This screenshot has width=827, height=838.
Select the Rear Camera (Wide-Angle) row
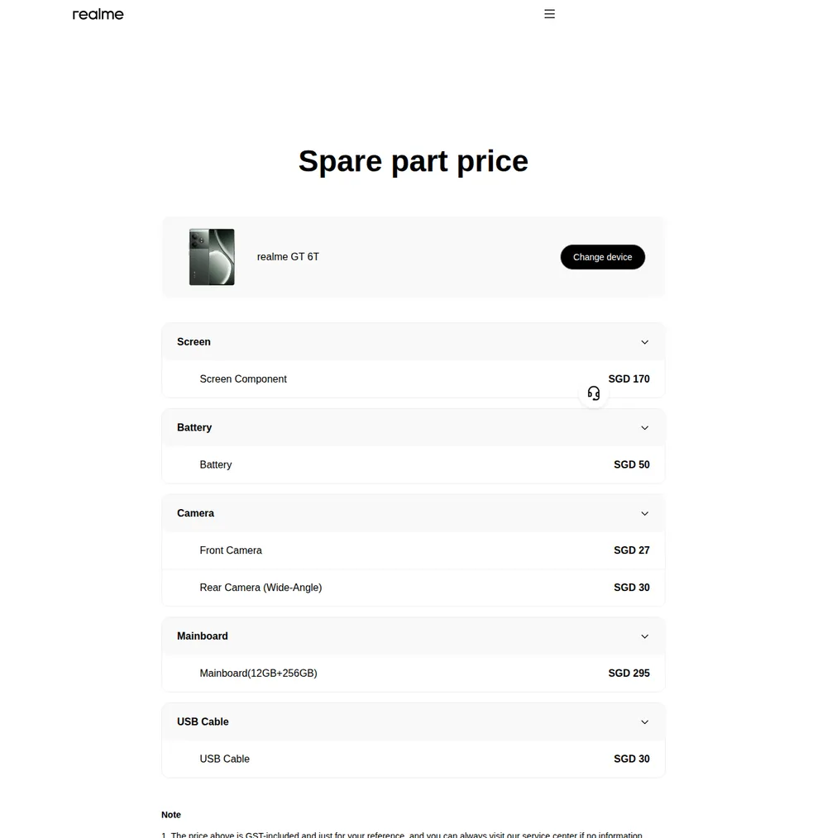[x=413, y=588]
